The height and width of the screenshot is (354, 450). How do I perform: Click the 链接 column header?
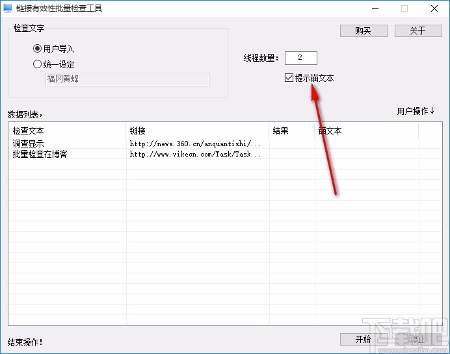click(x=198, y=131)
